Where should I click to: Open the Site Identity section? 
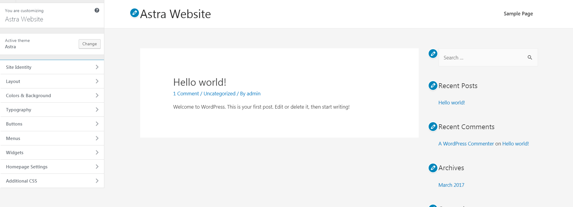(52, 67)
